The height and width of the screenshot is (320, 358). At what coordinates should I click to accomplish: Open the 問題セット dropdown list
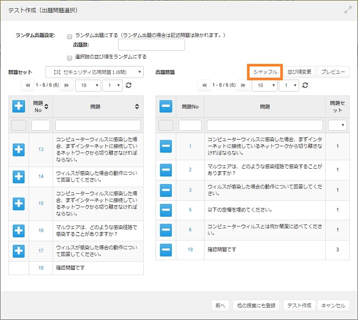pyautogui.click(x=95, y=72)
